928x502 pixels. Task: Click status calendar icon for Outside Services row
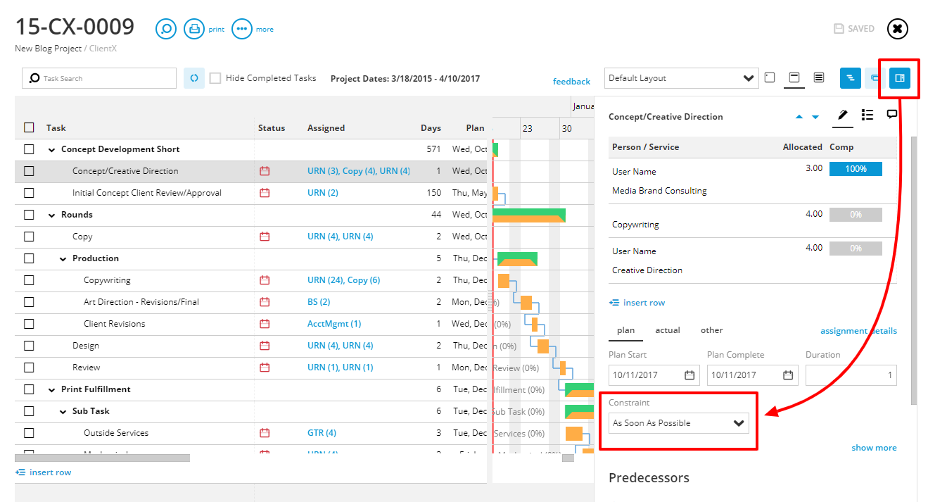[x=265, y=433]
